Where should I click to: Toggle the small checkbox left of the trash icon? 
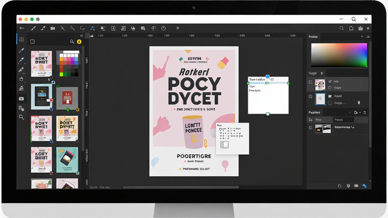[330, 103]
